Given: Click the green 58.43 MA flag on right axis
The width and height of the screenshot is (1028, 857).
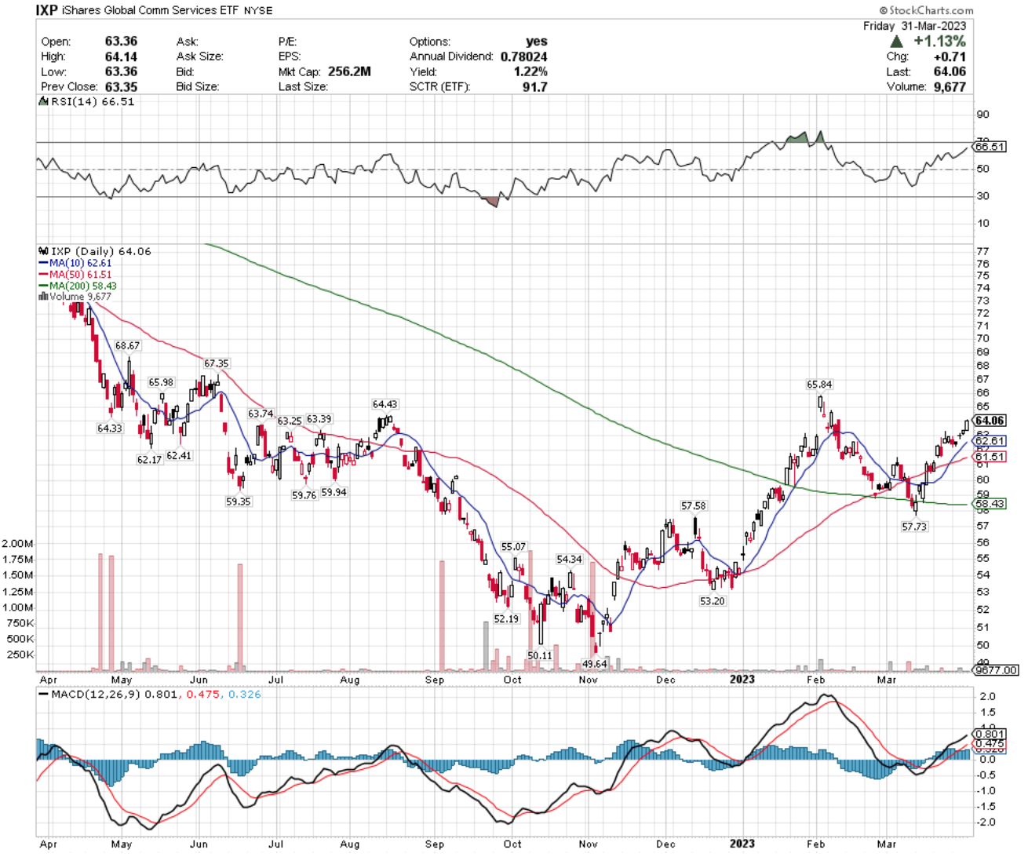Looking at the screenshot, I should pos(990,504).
